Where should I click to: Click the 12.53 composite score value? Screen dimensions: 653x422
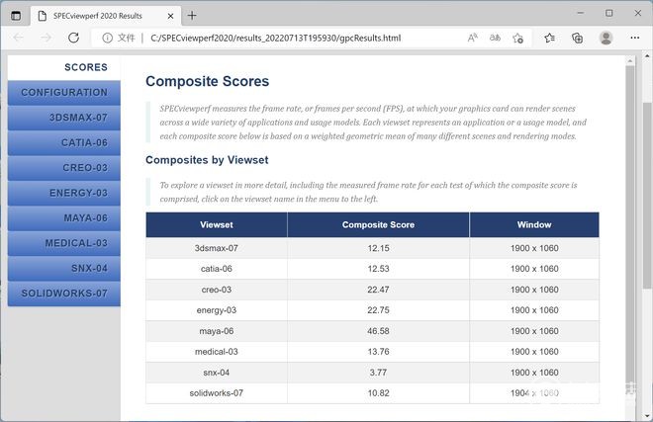click(x=378, y=269)
